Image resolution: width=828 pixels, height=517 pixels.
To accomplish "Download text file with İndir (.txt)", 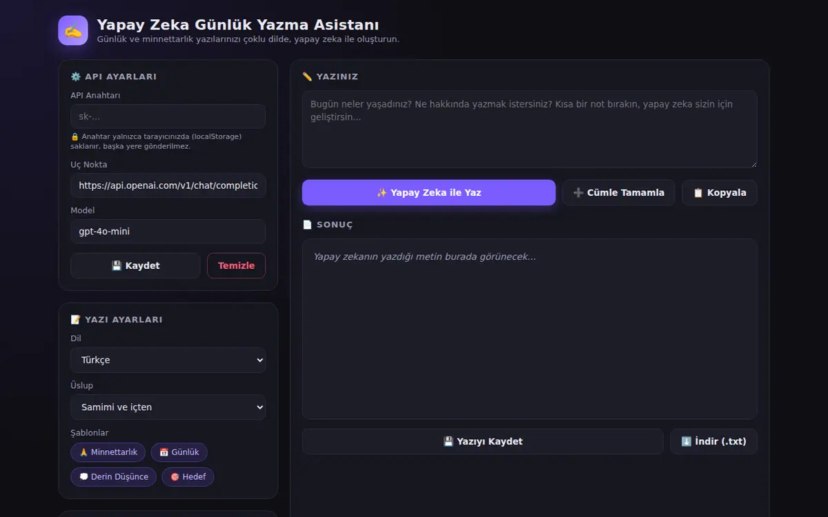I will coord(713,441).
